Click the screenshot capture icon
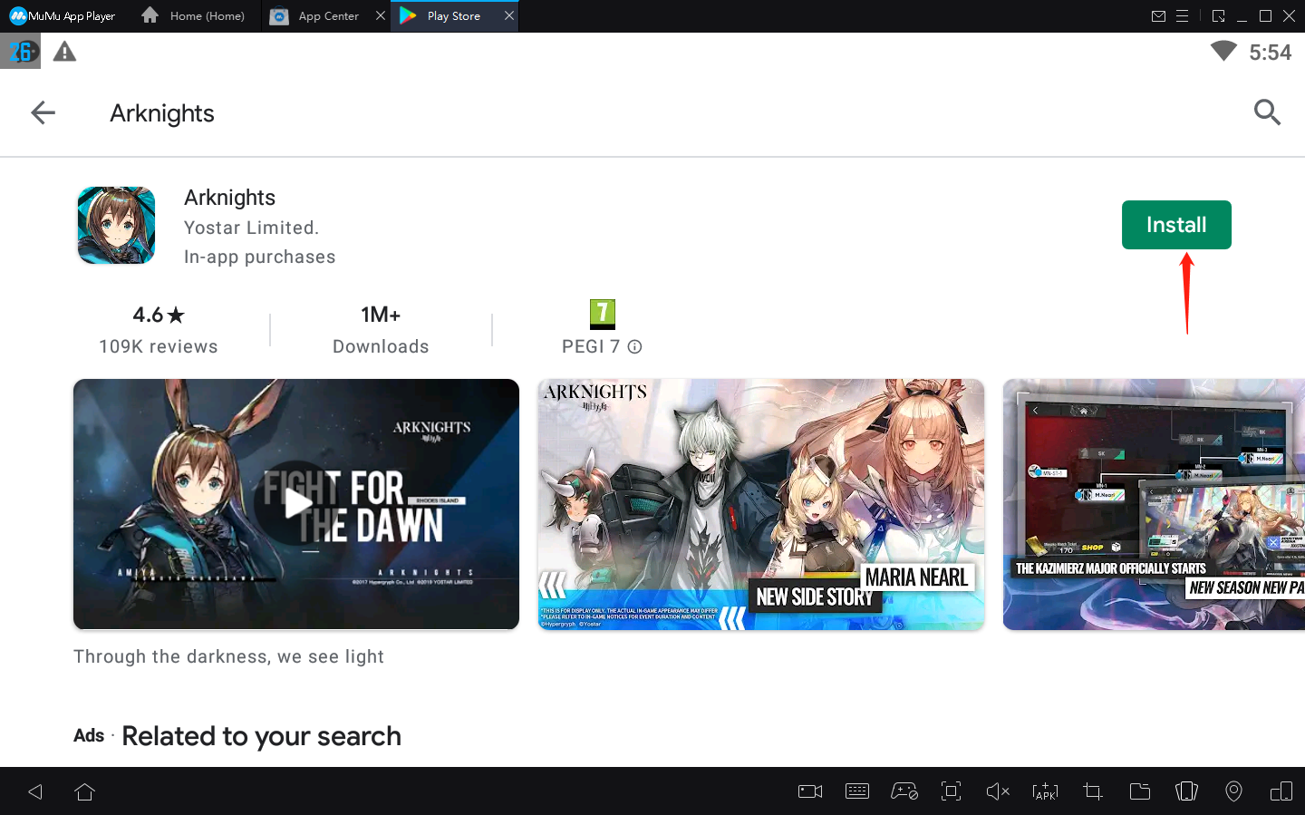Viewport: 1305px width, 815px height. [x=951, y=791]
